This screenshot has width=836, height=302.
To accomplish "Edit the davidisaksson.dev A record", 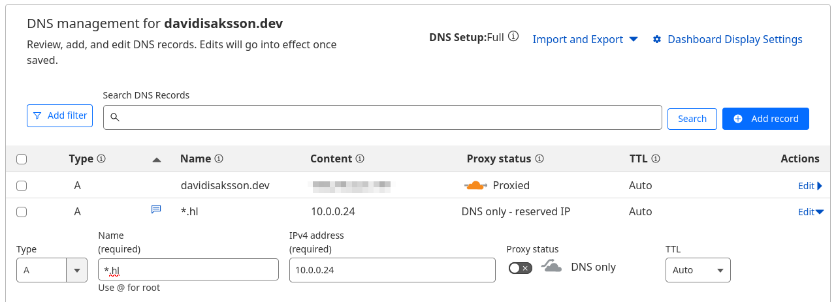I will click(x=810, y=186).
